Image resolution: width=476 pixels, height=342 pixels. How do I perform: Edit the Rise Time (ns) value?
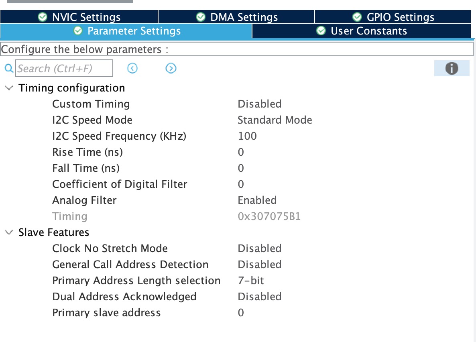click(241, 152)
